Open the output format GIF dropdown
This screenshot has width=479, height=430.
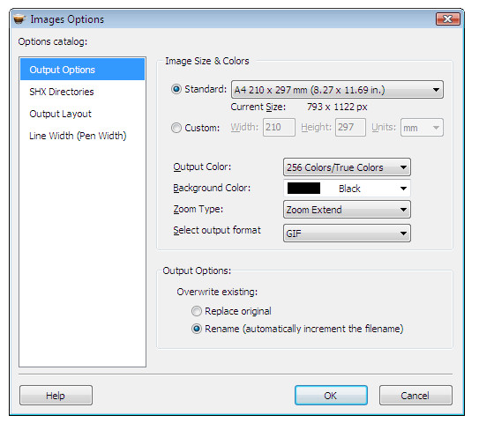(x=347, y=234)
